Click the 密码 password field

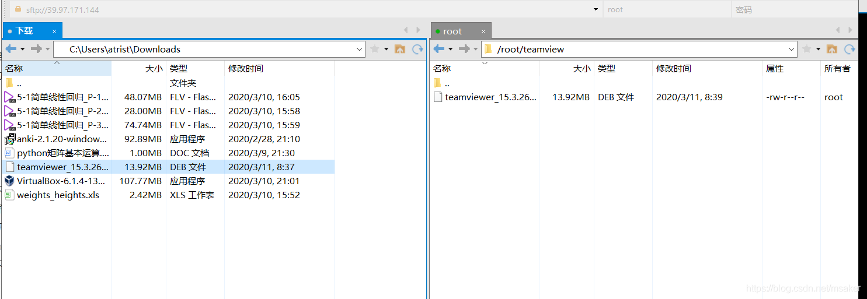click(x=794, y=9)
